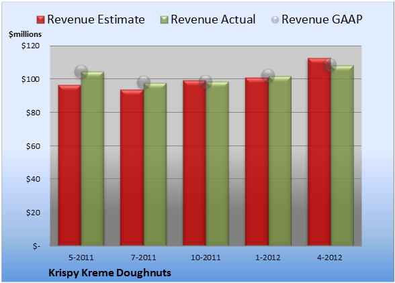Click the '$100' y-axis label
The height and width of the screenshot is (283, 395).
(x=30, y=79)
